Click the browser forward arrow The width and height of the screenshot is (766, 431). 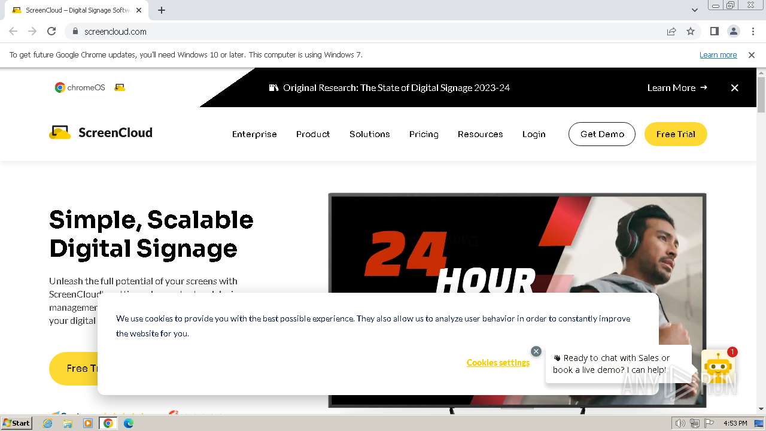pyautogui.click(x=32, y=31)
